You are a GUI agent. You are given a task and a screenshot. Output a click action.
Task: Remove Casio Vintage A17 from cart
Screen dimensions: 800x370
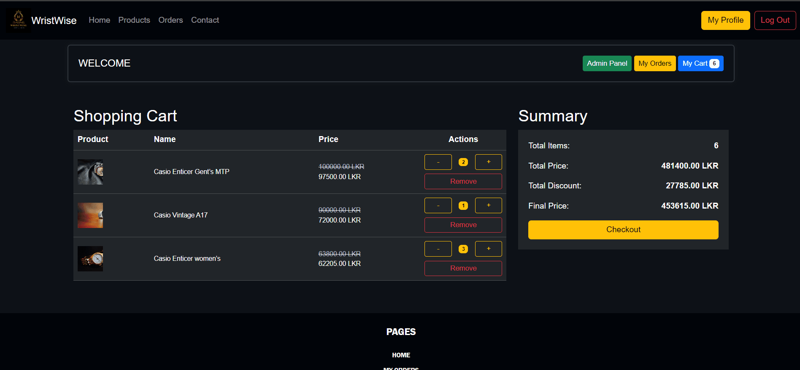pyautogui.click(x=463, y=225)
